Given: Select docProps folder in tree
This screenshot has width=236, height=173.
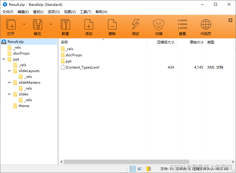Looking at the screenshot, I should (x=18, y=53).
